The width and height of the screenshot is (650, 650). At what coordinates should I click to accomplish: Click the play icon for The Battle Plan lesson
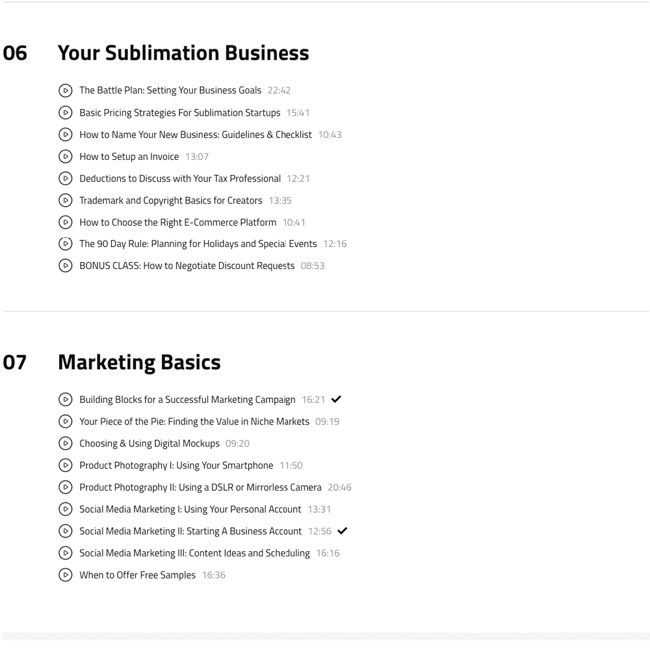pyautogui.click(x=65, y=90)
